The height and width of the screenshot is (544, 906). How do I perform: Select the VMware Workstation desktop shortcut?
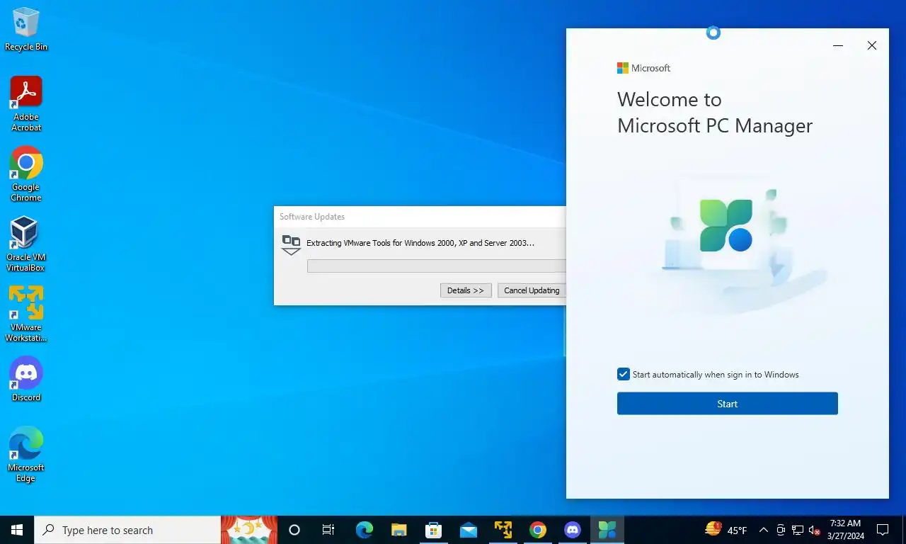coord(26,314)
